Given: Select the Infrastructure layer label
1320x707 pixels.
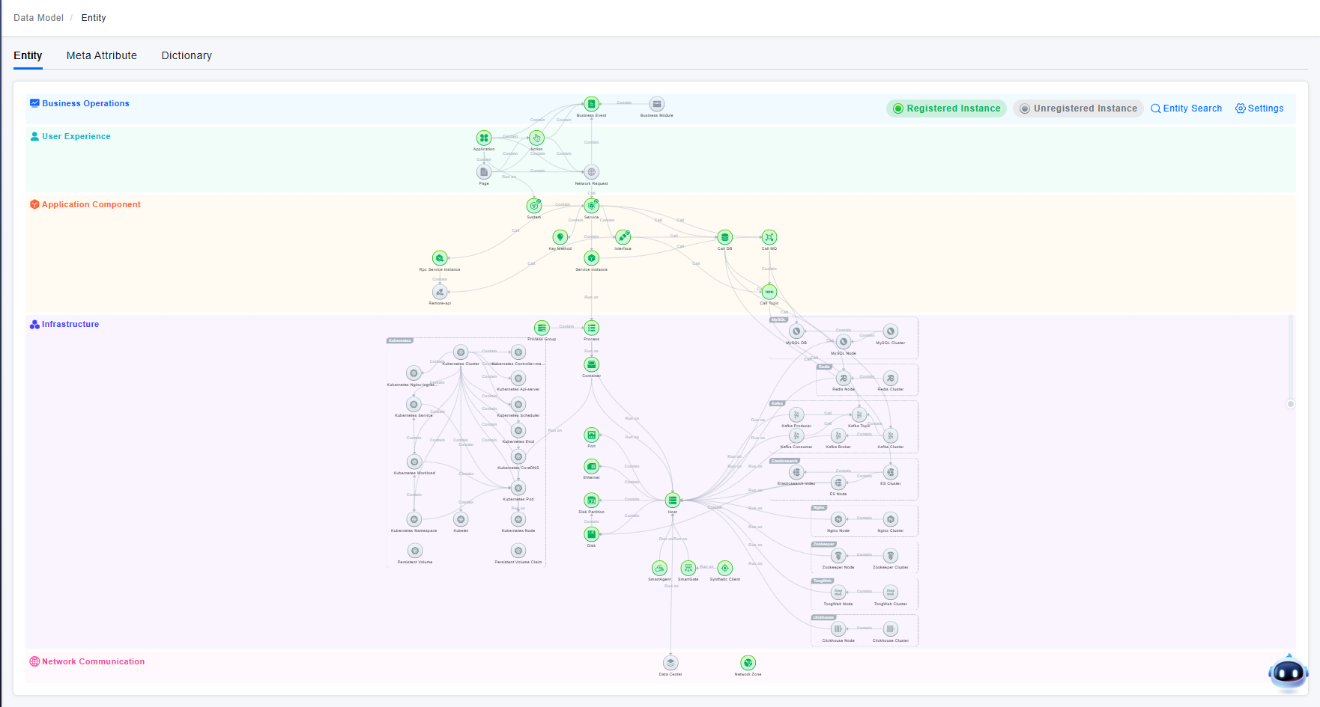Looking at the screenshot, I should (x=70, y=324).
